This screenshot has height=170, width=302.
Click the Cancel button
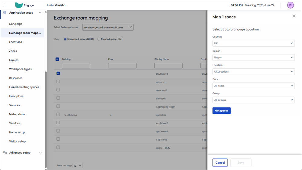pyautogui.click(x=220, y=163)
